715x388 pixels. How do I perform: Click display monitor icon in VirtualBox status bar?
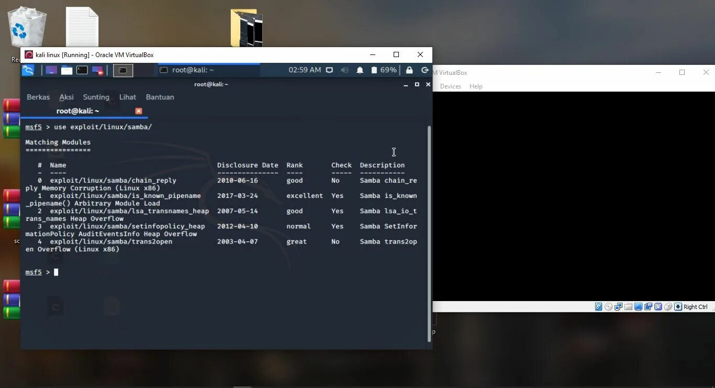tap(638, 307)
